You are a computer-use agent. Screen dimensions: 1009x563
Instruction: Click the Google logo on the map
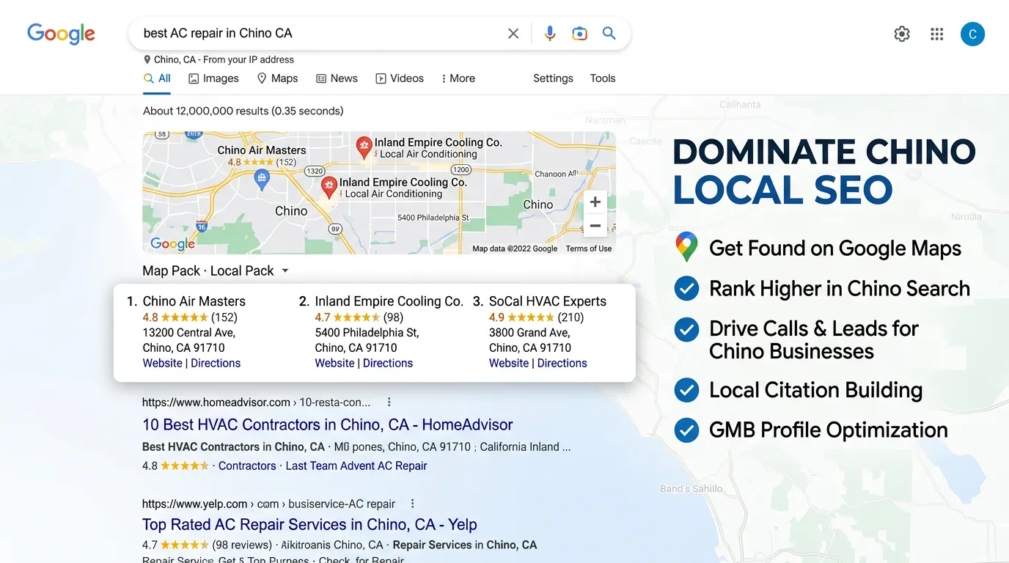173,244
